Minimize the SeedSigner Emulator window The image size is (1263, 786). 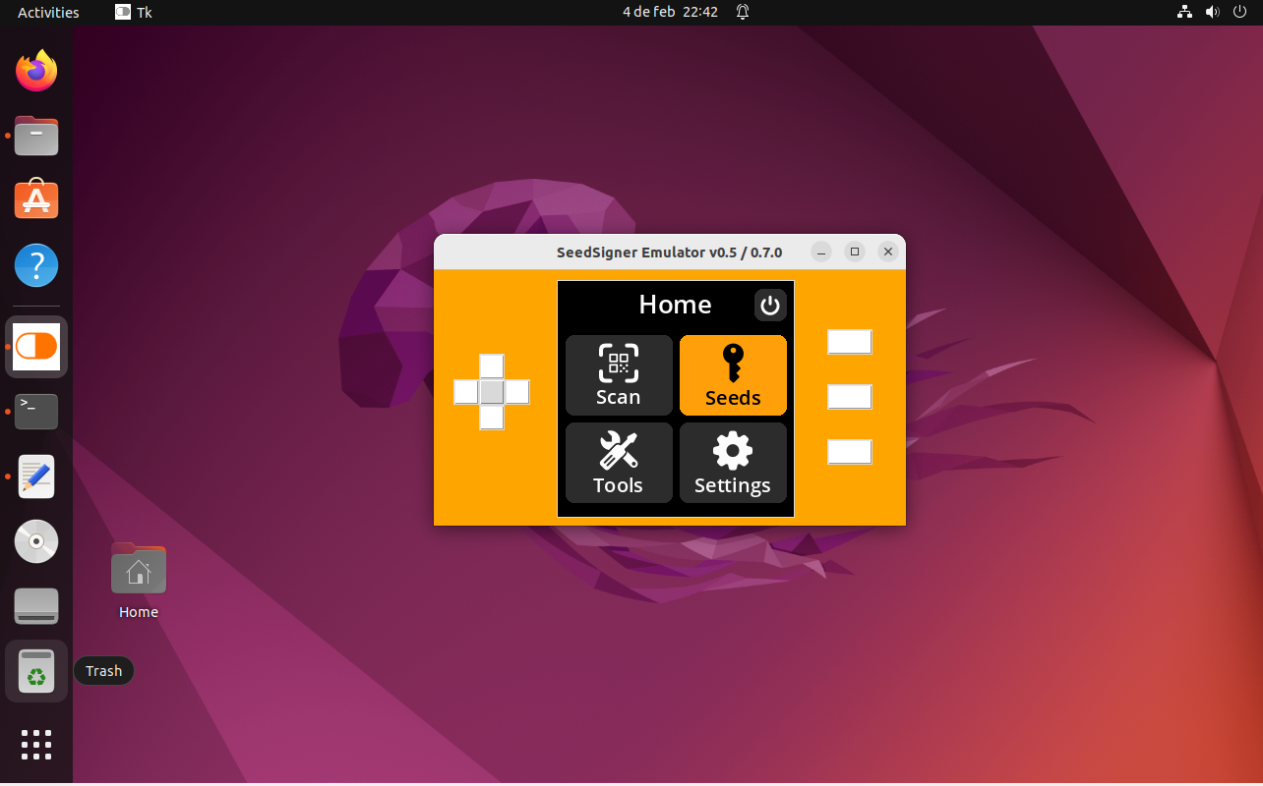click(821, 253)
